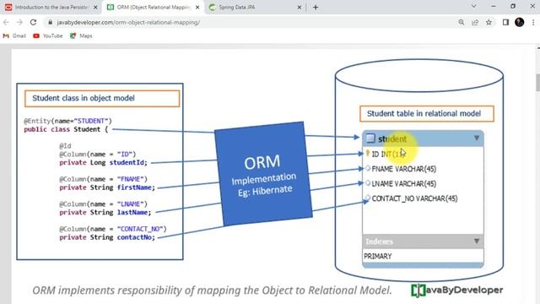The width and height of the screenshot is (540, 304).
Task: Open the Chrome three-dot menu
Action: (x=533, y=23)
